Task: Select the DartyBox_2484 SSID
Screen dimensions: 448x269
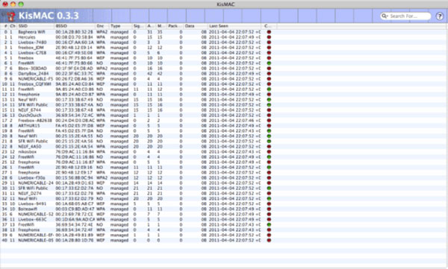Action: [34, 74]
